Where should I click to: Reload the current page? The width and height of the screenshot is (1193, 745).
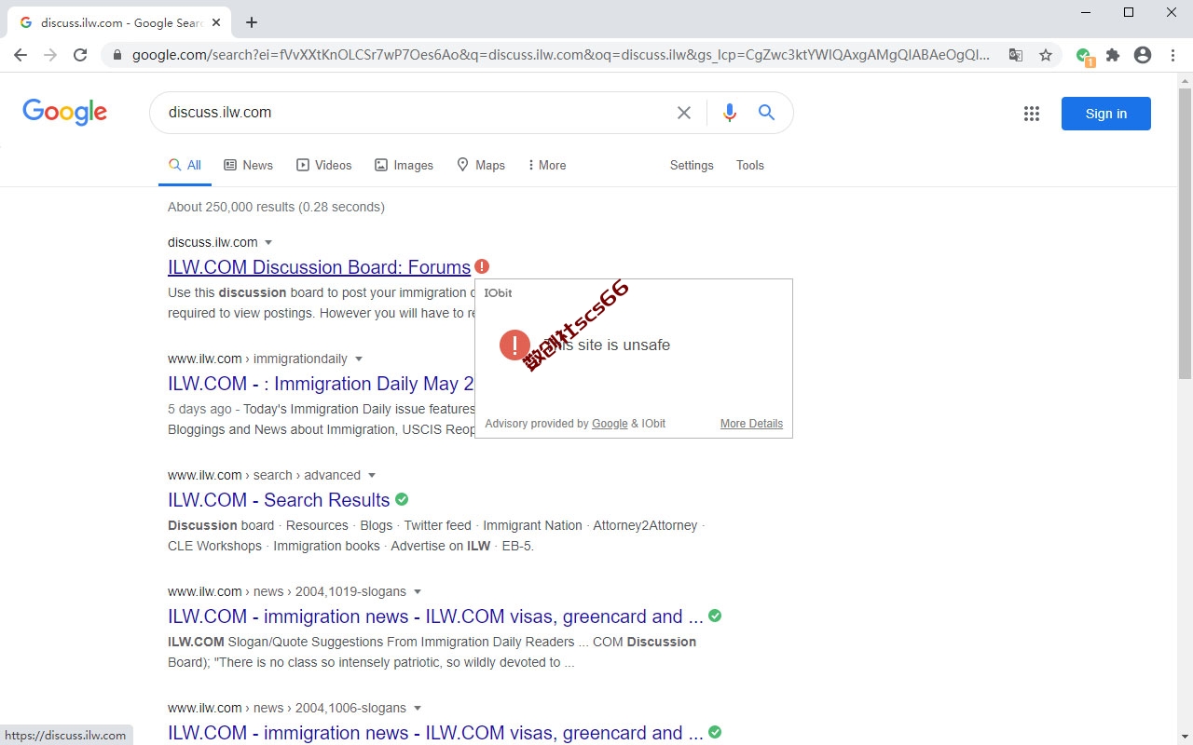click(x=80, y=55)
